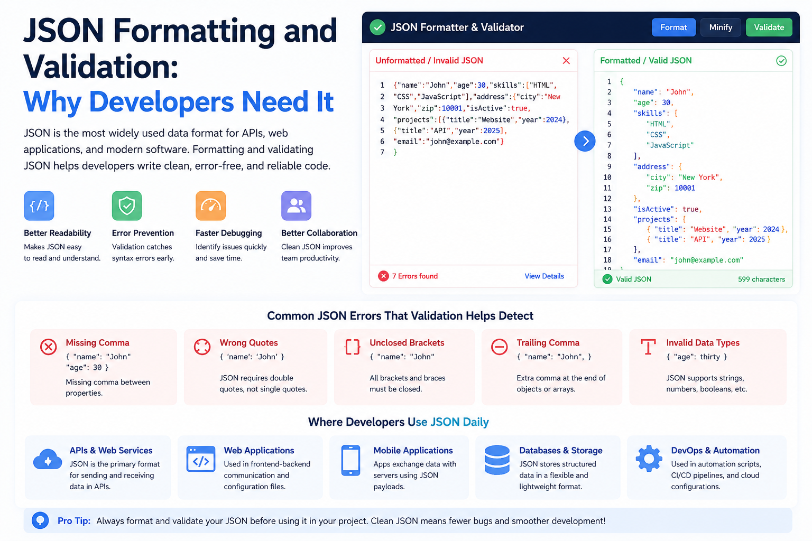Click the red X invalid JSON icon
This screenshot has width=812, height=541.
pos(566,61)
